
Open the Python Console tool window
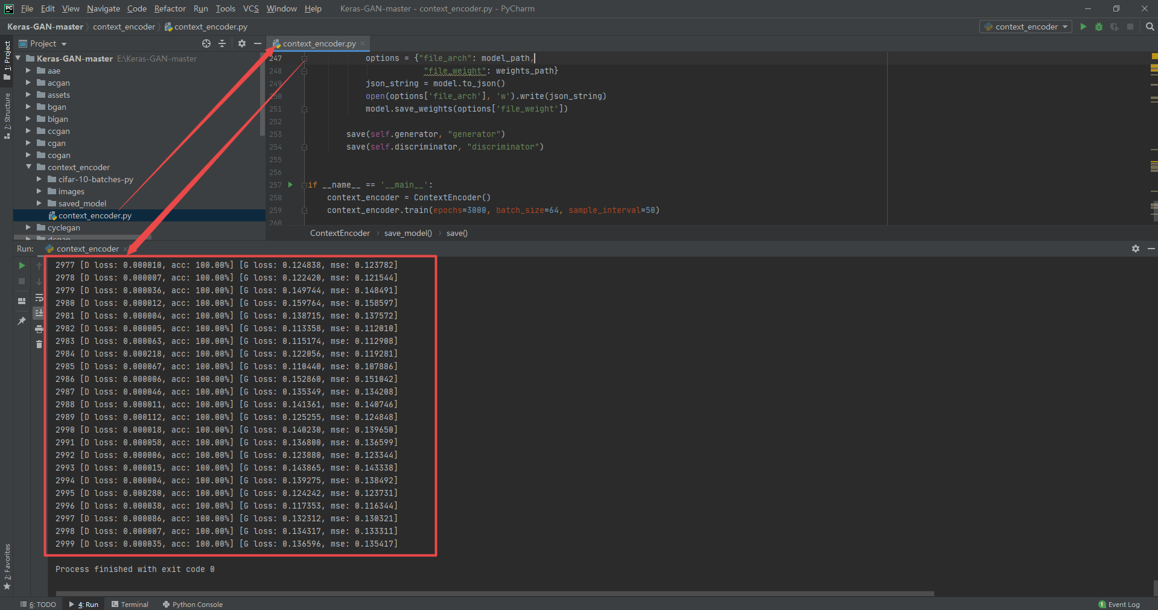192,605
